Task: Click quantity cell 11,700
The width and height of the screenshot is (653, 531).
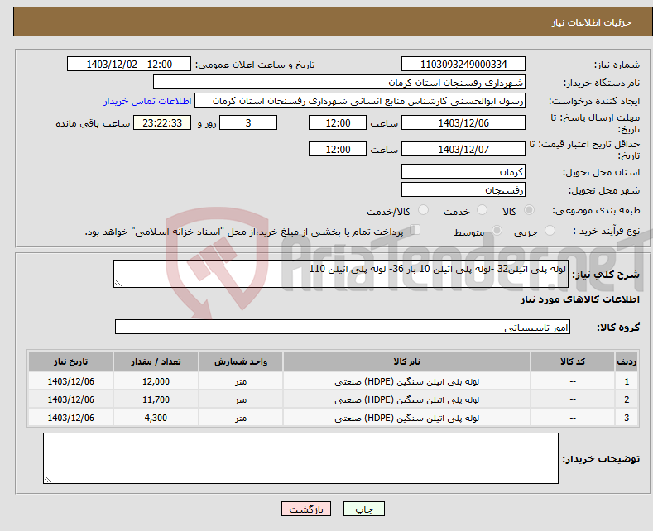Action: click(156, 399)
